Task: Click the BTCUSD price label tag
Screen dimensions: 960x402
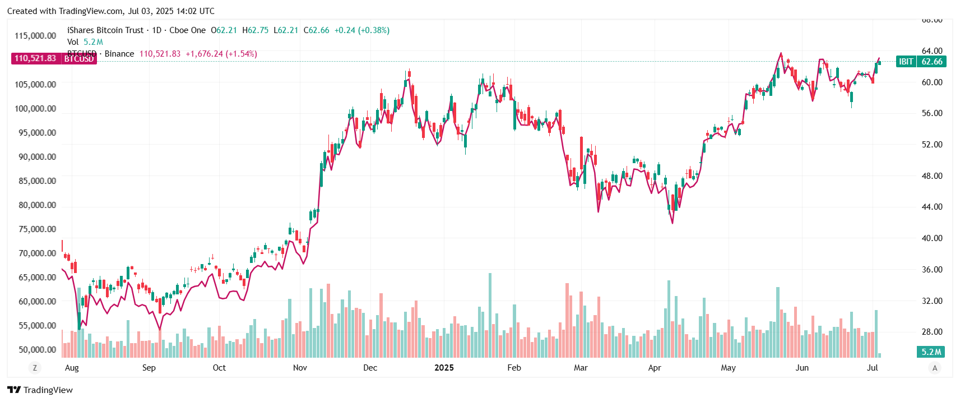Action: (79, 59)
